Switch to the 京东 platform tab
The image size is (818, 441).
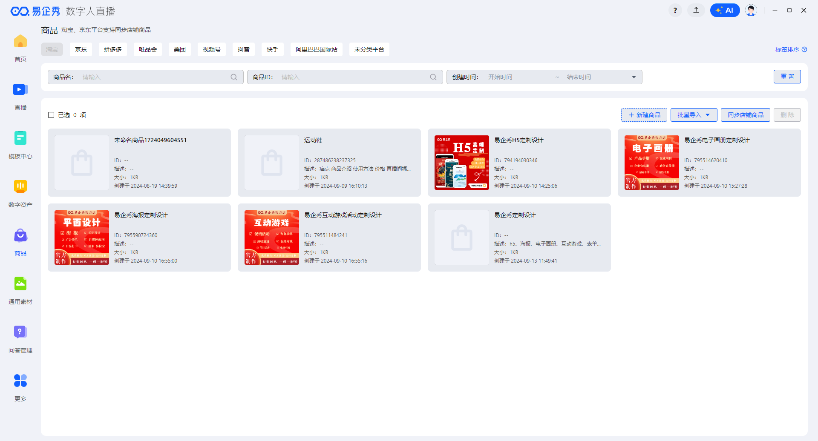81,49
